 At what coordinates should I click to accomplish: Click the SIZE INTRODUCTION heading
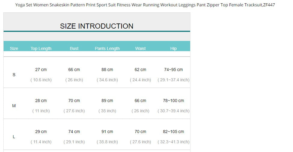pyautogui.click(x=97, y=26)
